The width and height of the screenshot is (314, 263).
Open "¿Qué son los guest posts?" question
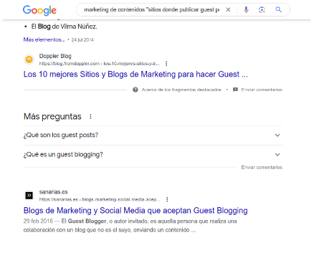[153, 135]
